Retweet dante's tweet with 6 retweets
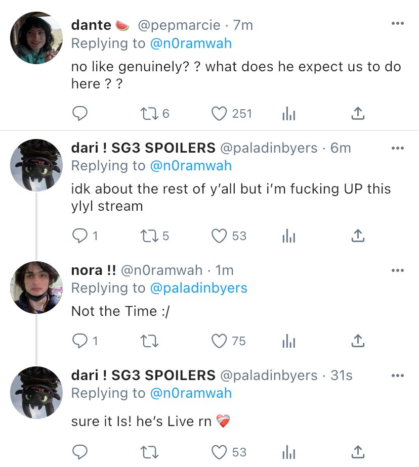The width and height of the screenshot is (419, 467). (x=148, y=114)
